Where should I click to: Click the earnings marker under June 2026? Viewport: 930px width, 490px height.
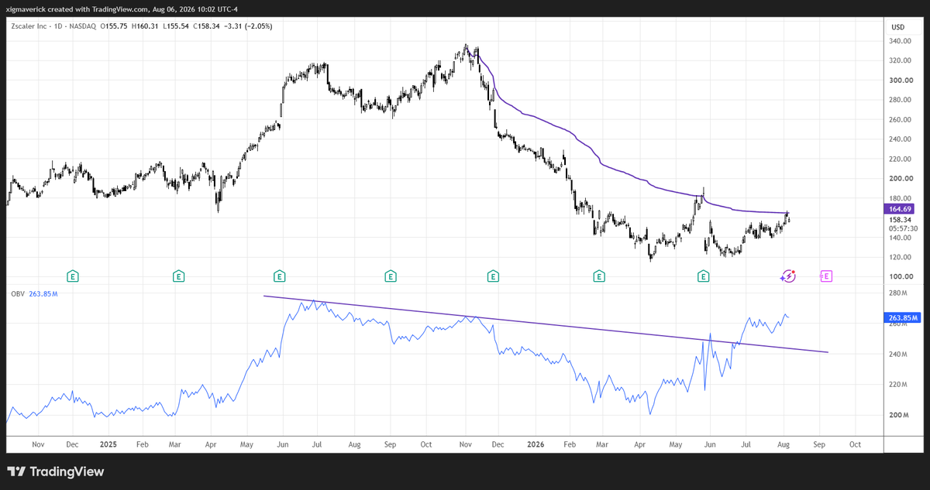coord(703,276)
